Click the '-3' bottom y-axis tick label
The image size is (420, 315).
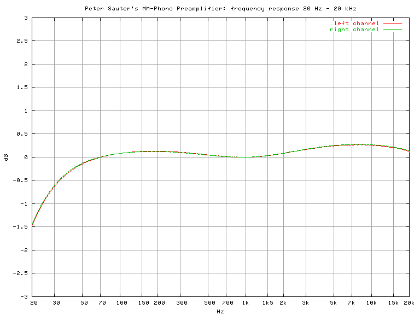pos(24,296)
